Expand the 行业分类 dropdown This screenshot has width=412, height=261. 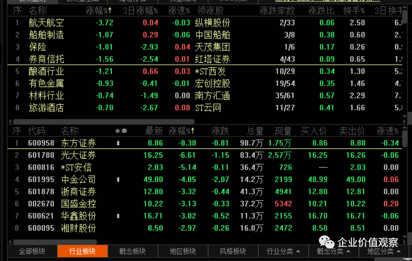pyautogui.click(x=283, y=251)
